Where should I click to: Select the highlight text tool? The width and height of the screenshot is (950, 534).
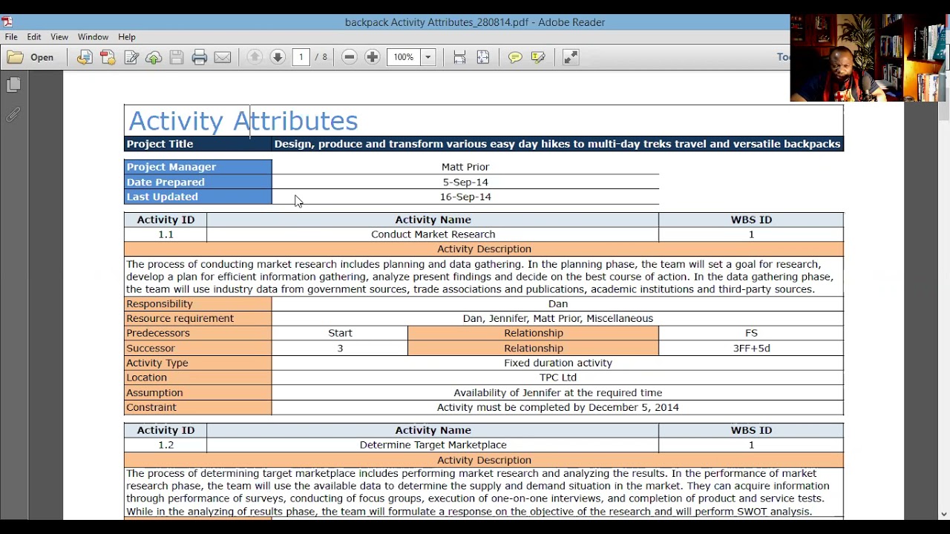(x=538, y=57)
